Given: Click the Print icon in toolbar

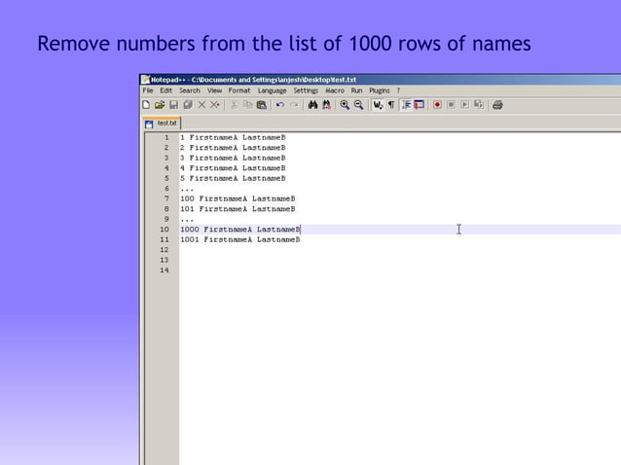Looking at the screenshot, I should (497, 104).
